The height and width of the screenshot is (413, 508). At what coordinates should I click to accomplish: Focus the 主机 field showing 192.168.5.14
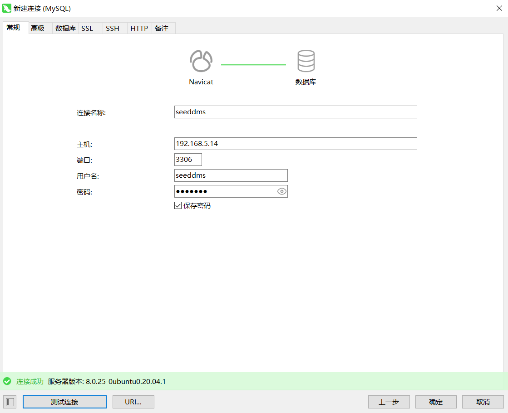(296, 144)
